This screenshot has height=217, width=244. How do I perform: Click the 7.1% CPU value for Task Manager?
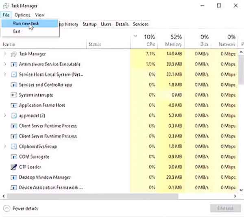pyautogui.click(x=150, y=54)
